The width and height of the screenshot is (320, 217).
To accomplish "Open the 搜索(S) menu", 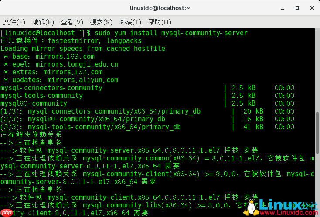I will point(101,22).
